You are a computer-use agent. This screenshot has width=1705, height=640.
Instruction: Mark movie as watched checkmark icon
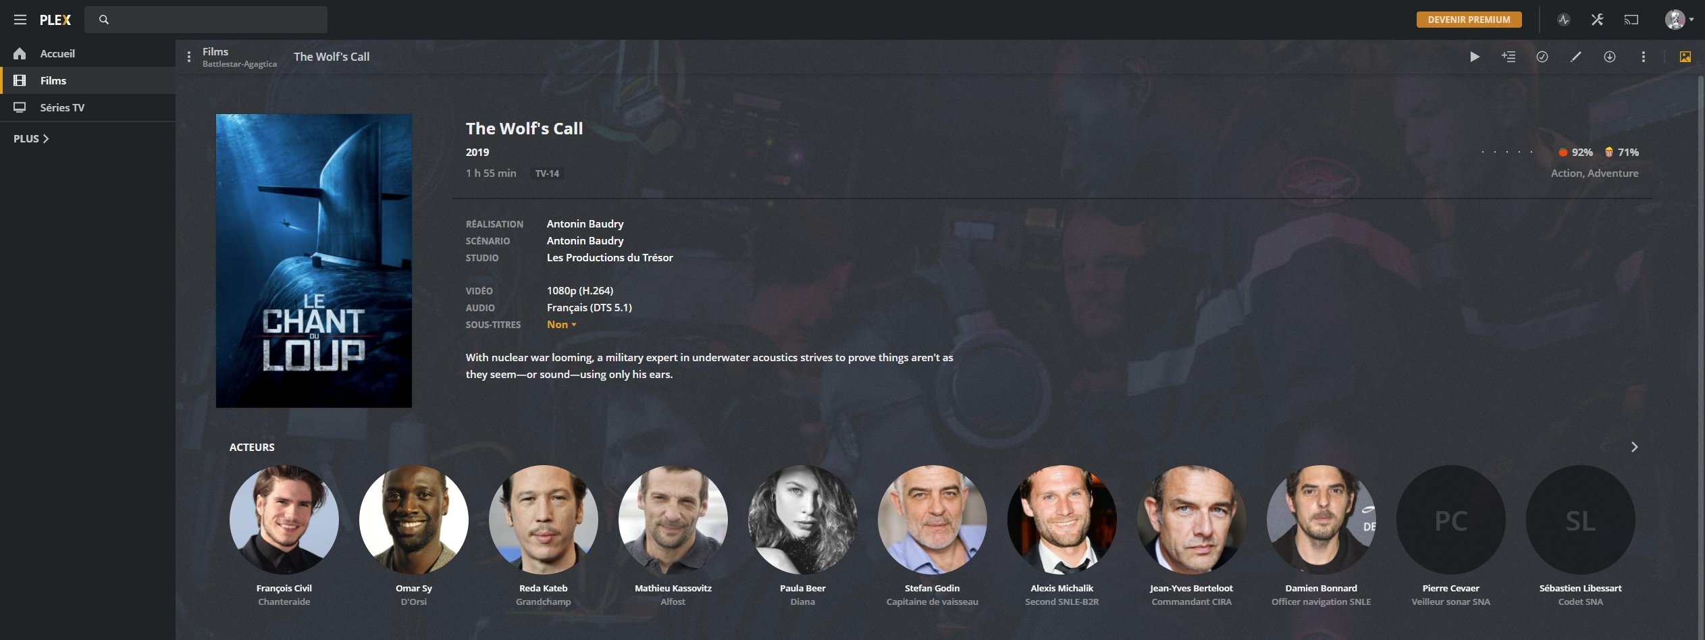coord(1542,57)
